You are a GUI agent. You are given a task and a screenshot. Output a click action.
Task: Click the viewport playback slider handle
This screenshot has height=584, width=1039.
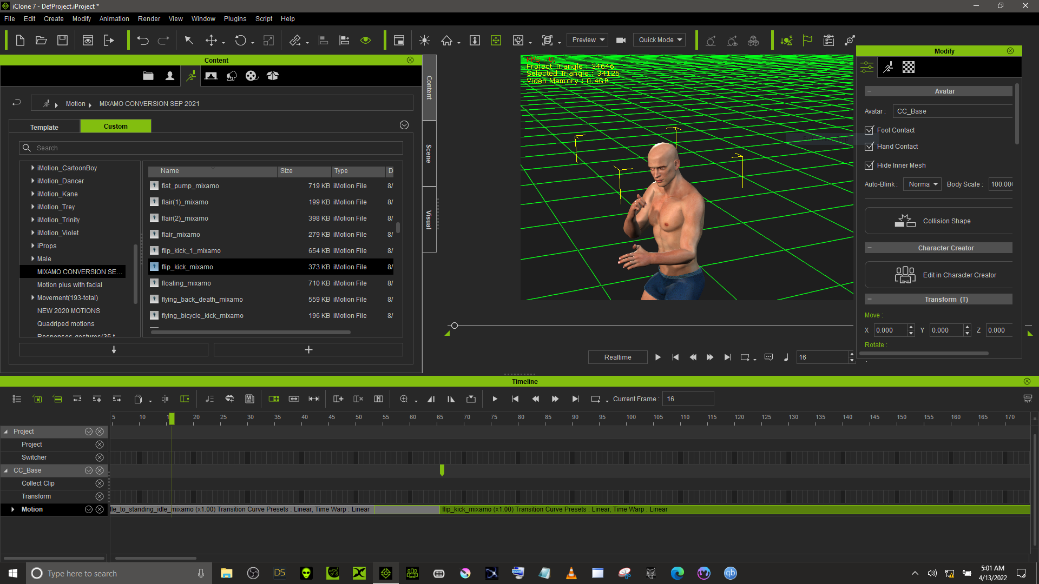pyautogui.click(x=455, y=326)
